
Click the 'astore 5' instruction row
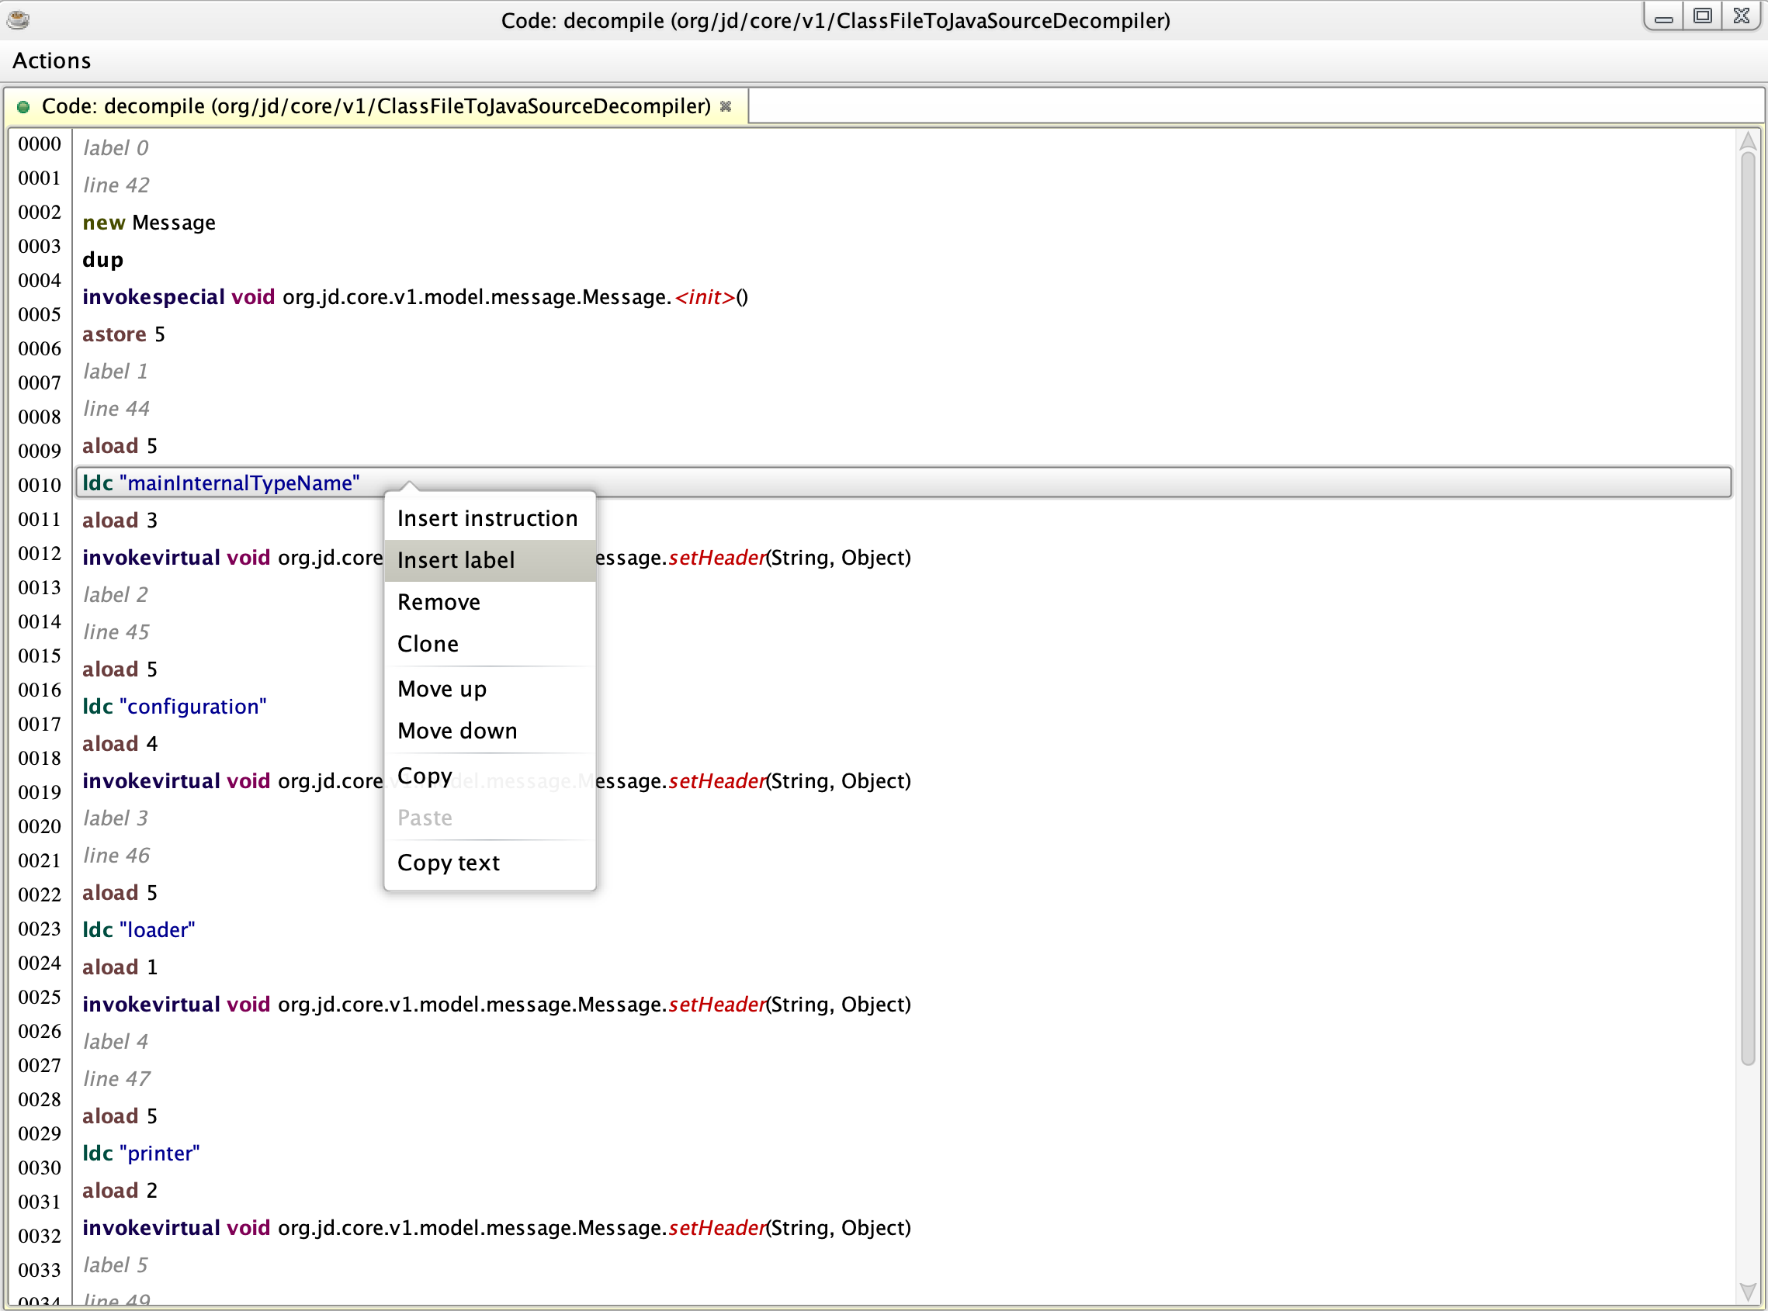coord(124,334)
